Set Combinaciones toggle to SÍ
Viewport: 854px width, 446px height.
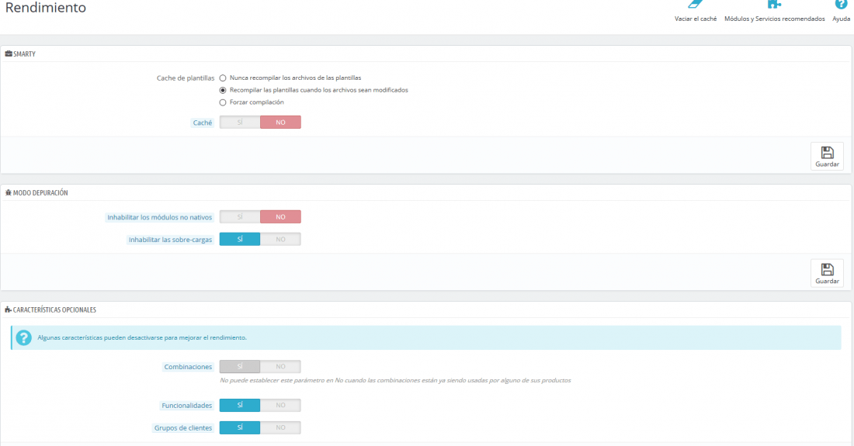pos(240,367)
